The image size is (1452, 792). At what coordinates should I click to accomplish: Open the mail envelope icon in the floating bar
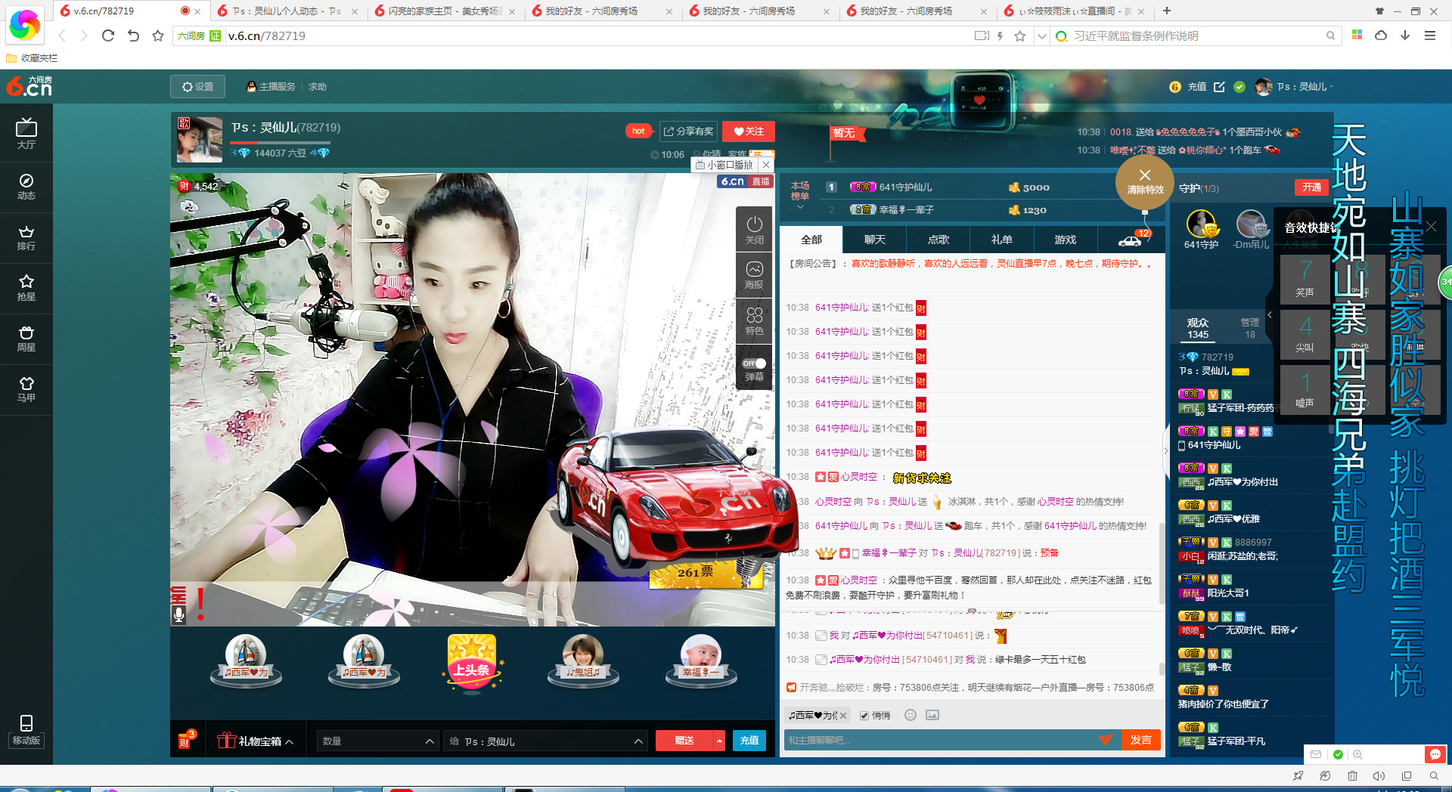tap(1316, 754)
